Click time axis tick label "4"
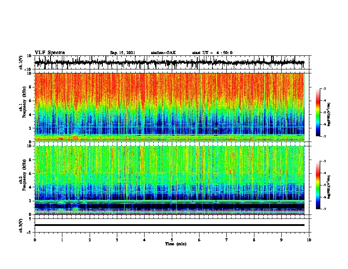This screenshot has height=269, width=348. [x=145, y=240]
